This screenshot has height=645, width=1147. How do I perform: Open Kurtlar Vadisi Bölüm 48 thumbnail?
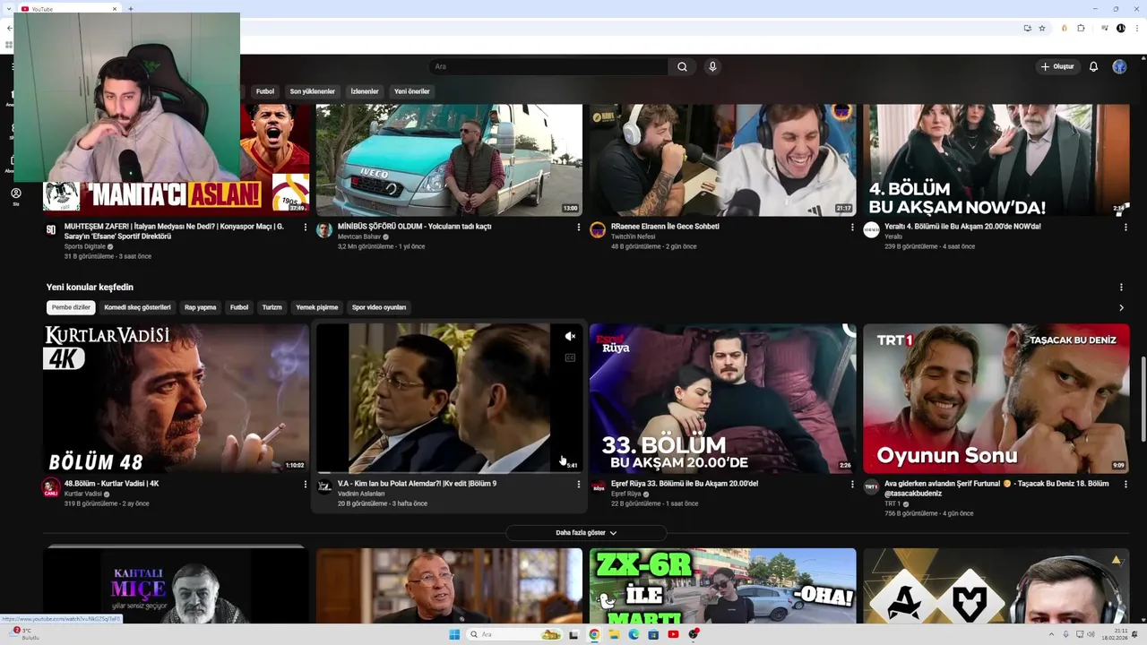click(176, 398)
